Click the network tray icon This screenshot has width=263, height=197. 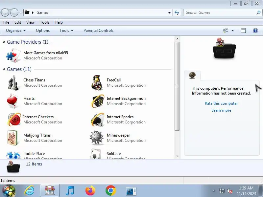tap(222, 191)
